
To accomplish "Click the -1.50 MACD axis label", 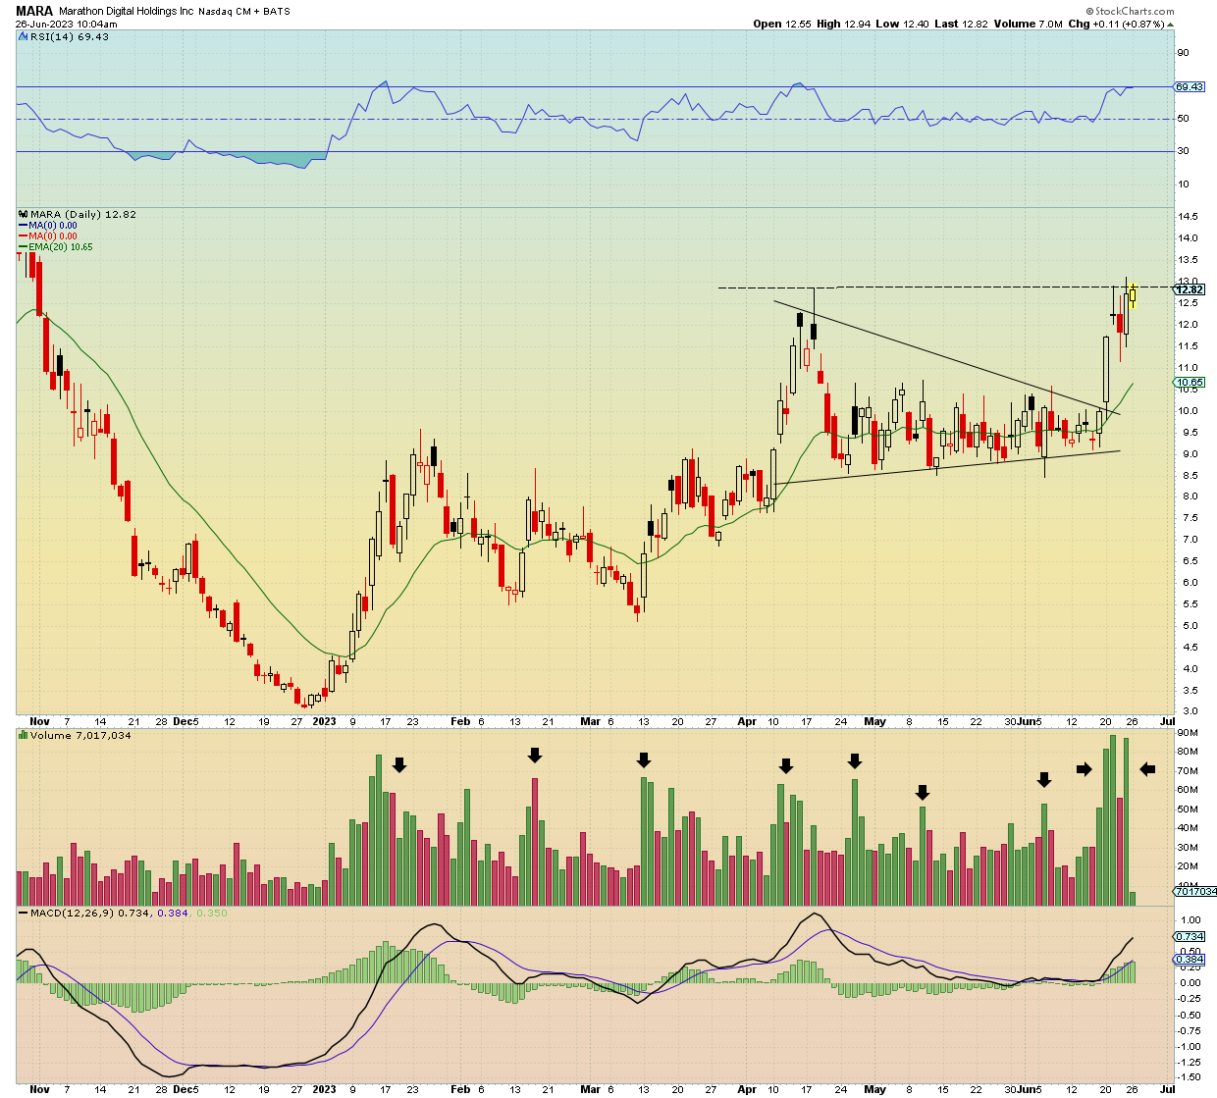I will [x=1190, y=1078].
